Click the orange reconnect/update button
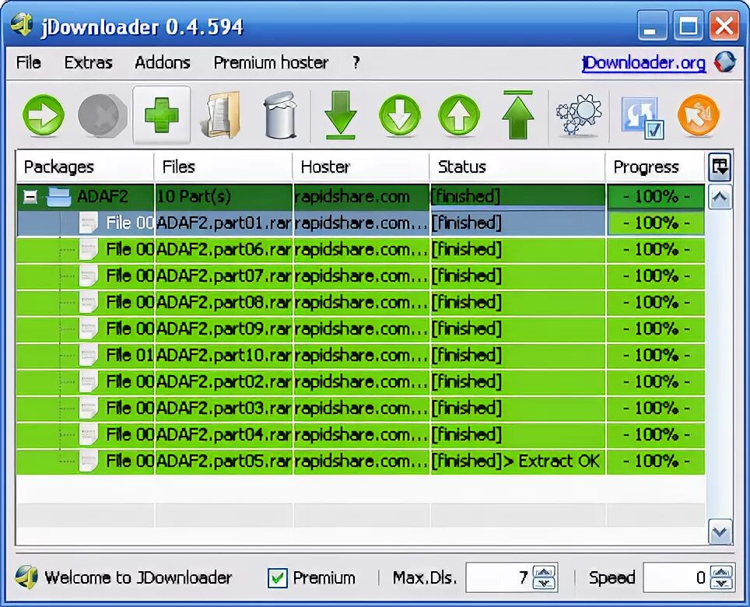The width and height of the screenshot is (750, 607). [x=699, y=115]
